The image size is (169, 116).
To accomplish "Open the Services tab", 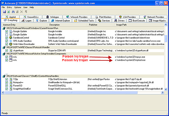I will click(x=104, y=21).
